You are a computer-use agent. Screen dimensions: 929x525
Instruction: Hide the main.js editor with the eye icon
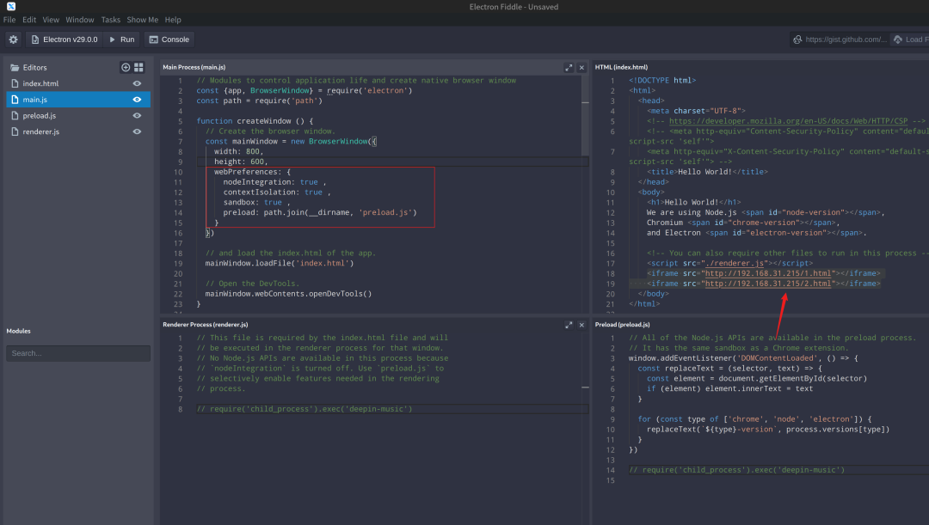click(137, 100)
